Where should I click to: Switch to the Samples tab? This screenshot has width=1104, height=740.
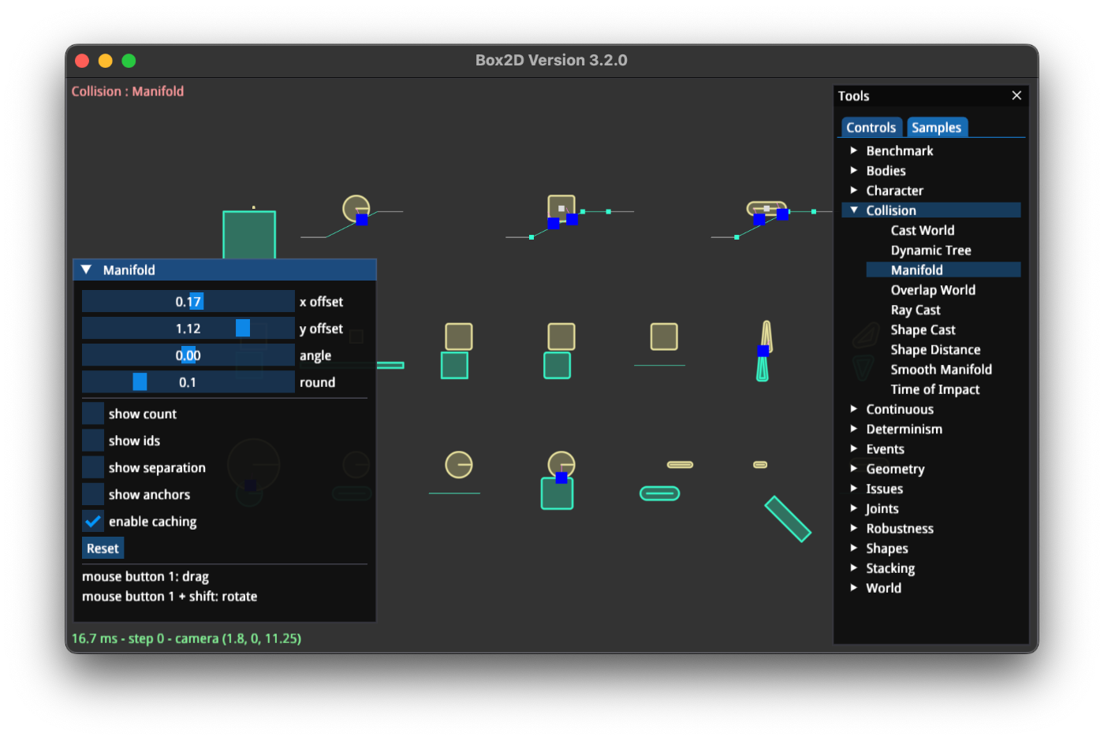click(x=936, y=127)
